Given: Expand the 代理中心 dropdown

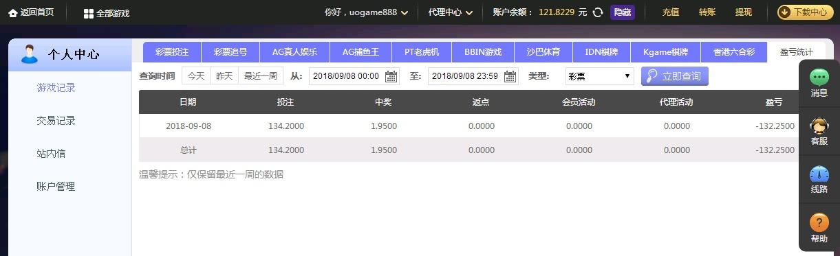Looking at the screenshot, I should [x=469, y=12].
